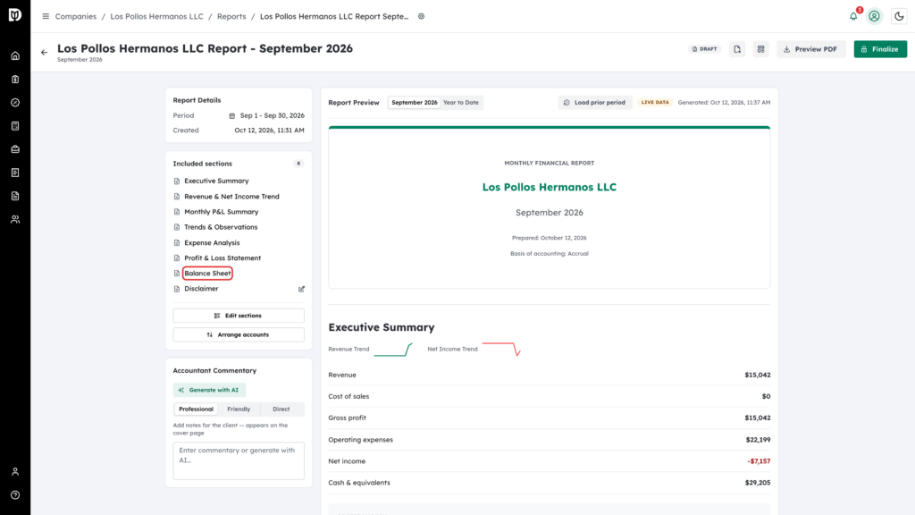Open the briefcase icon in the sidebar
This screenshot has width=915, height=515.
click(15, 149)
